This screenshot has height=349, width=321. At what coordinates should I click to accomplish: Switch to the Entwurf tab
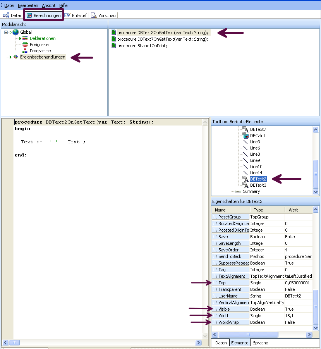[x=76, y=15]
